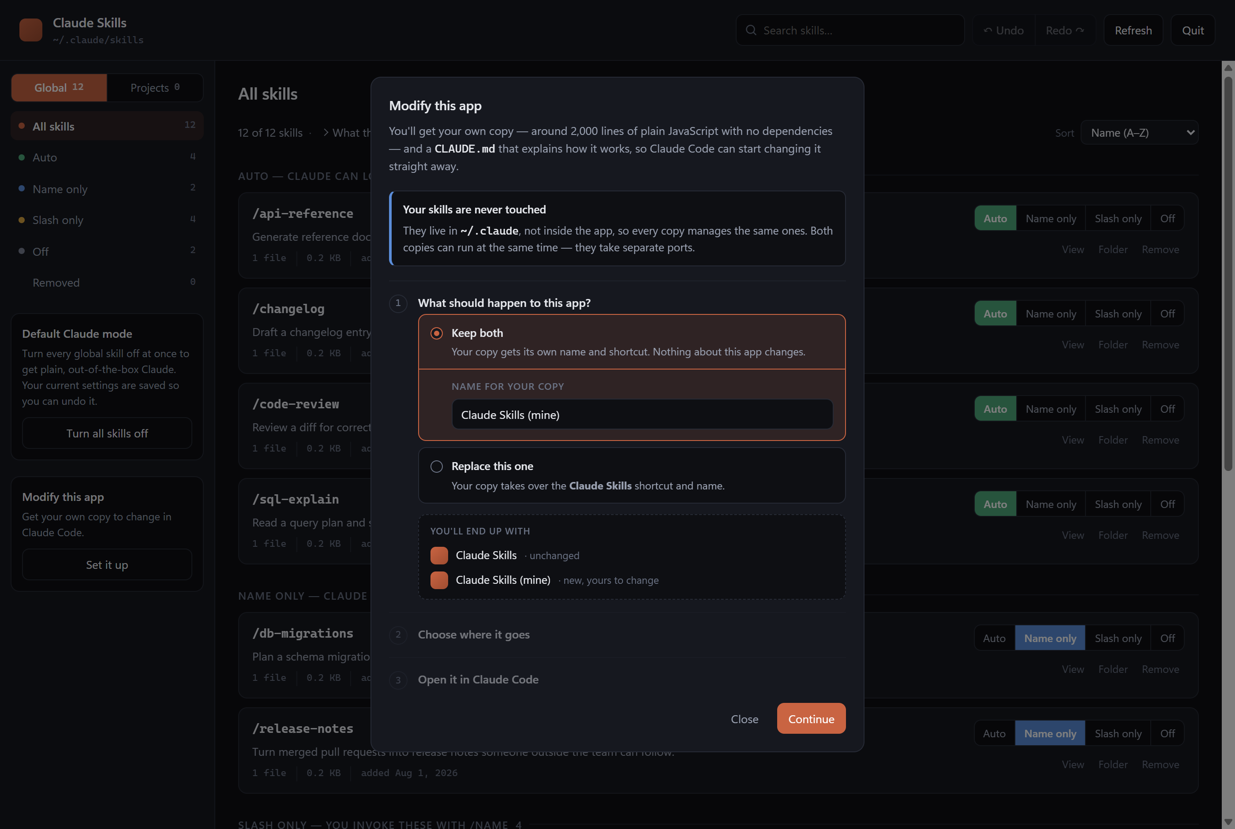
Task: Click the page vertical scrollbar thumb
Action: (1228, 273)
